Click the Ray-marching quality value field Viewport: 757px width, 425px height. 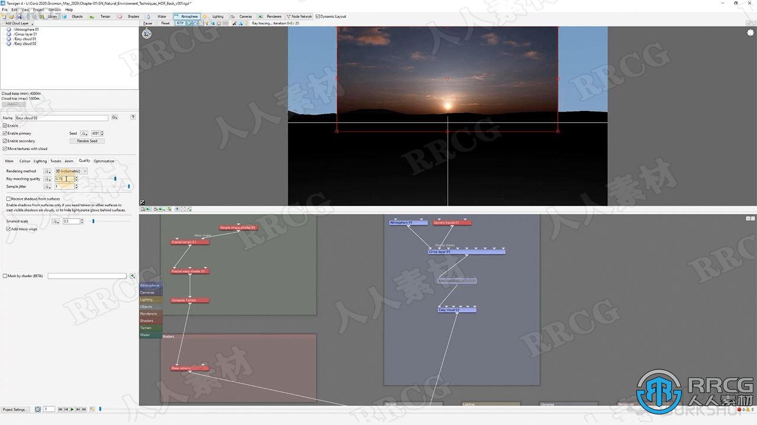pos(64,179)
